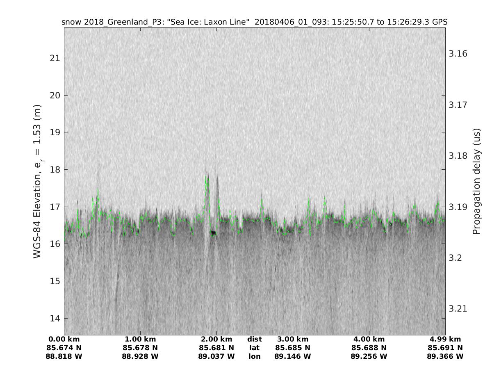Screen dimensions: 492x369
Task: Click the 89.256 W longitude value
Action: (x=369, y=356)
